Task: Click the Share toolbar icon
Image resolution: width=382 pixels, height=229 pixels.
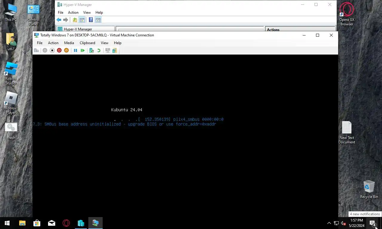Action: tap(115, 50)
